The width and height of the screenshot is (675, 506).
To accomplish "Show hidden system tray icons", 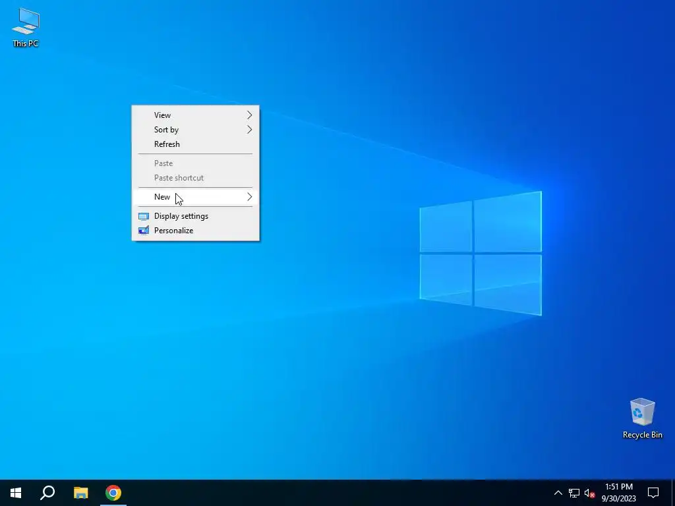I will [x=558, y=493].
